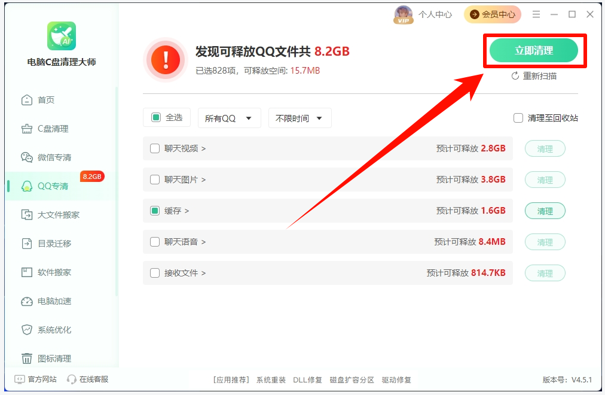Check the 聊天视频 checkbox
605x395 pixels.
point(155,148)
